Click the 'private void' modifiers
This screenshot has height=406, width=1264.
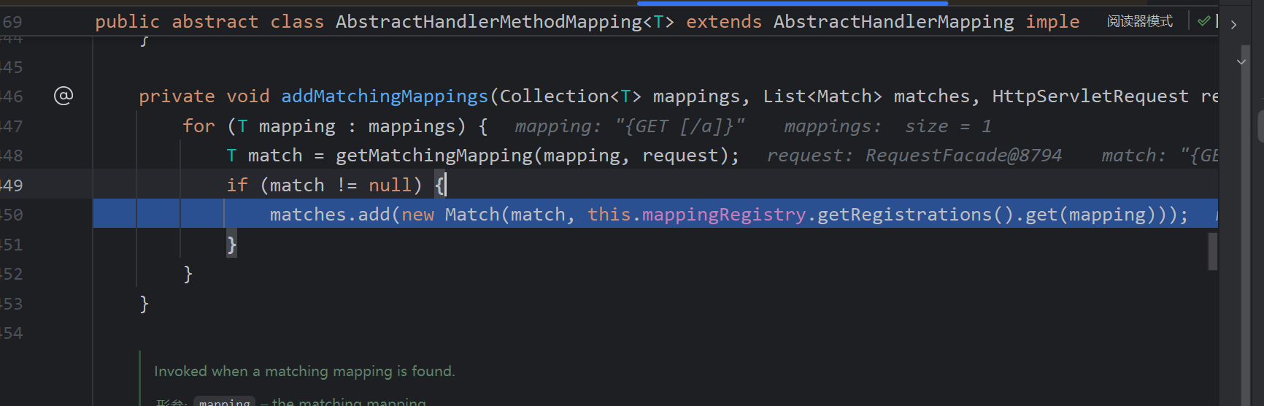204,96
